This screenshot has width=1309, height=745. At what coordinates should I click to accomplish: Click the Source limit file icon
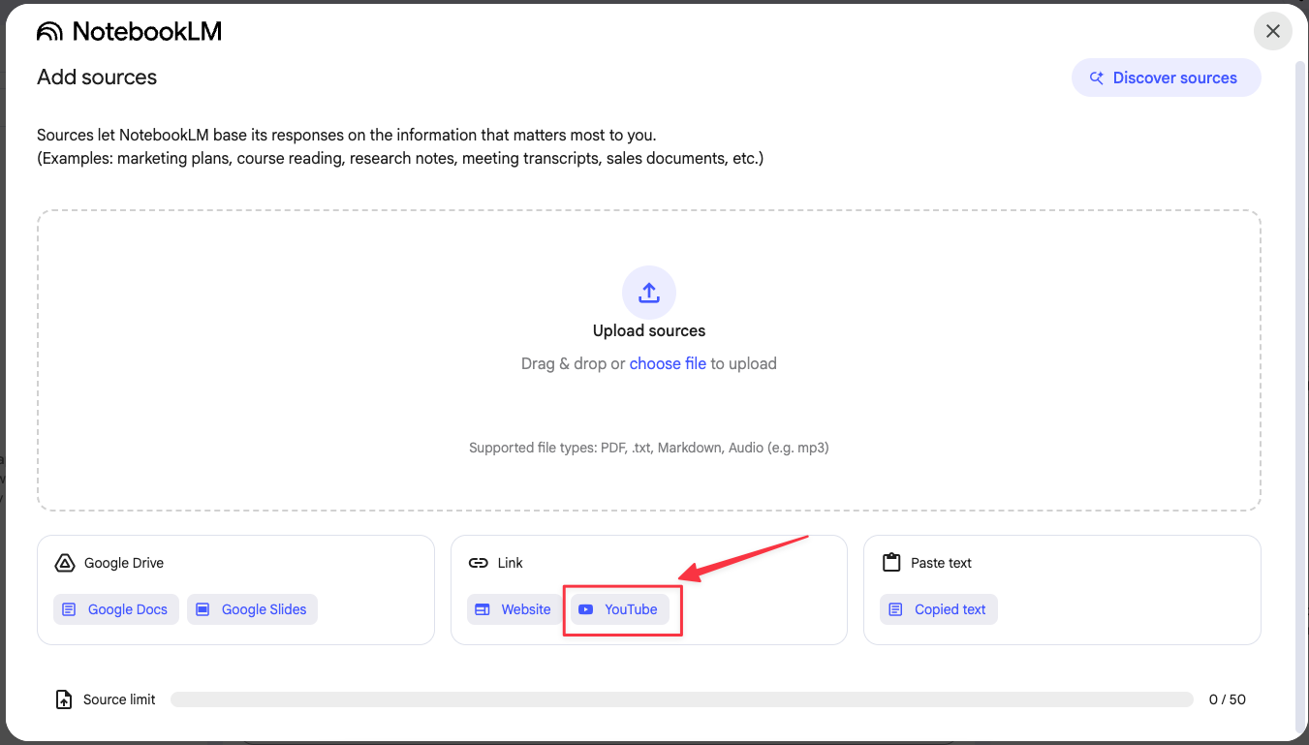[64, 699]
